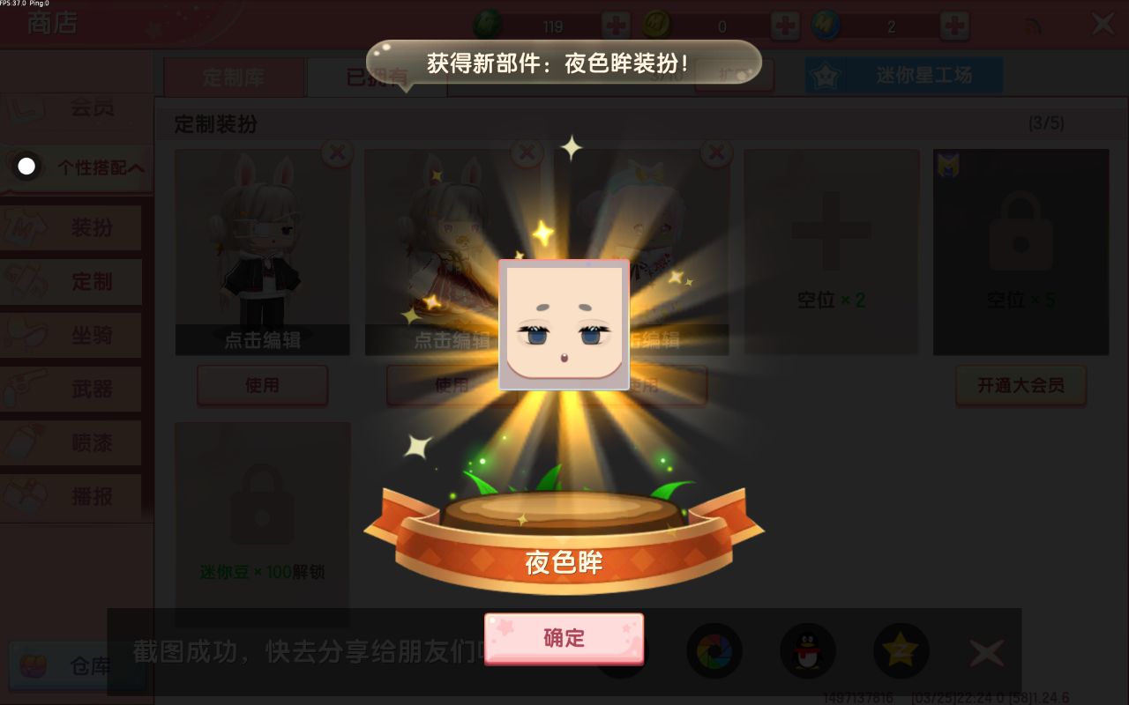Image resolution: width=1129 pixels, height=705 pixels.
Task: Delete the first custom outfit
Action: coord(336,152)
